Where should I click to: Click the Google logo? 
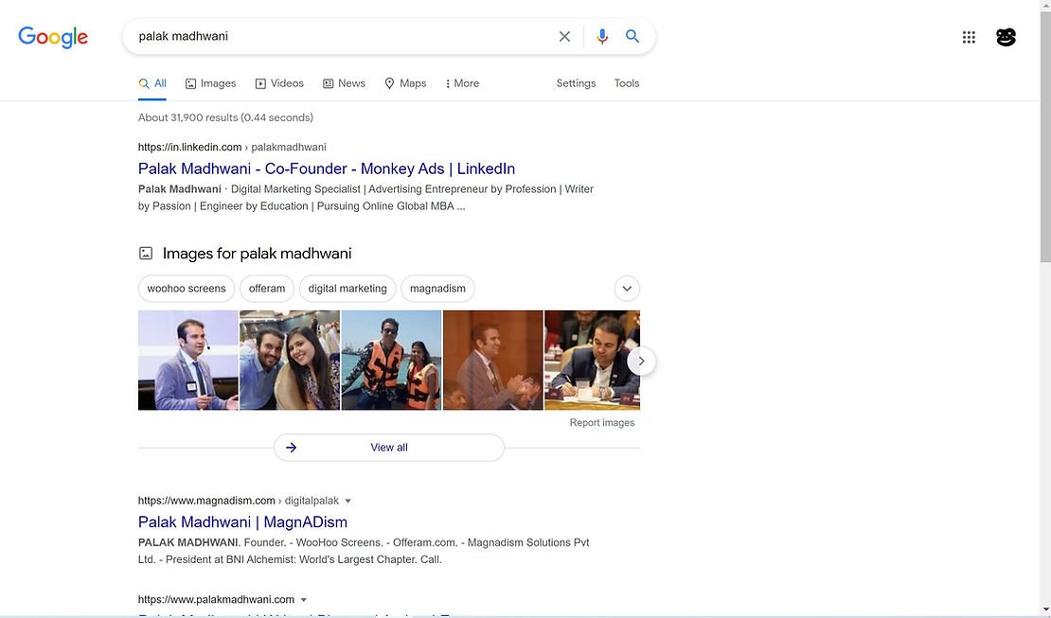[53, 37]
